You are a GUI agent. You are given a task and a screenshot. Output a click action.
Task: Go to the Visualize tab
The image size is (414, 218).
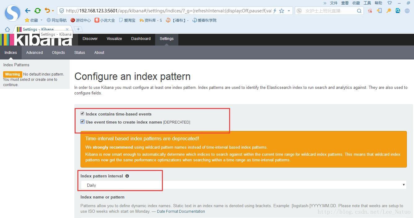(x=114, y=39)
